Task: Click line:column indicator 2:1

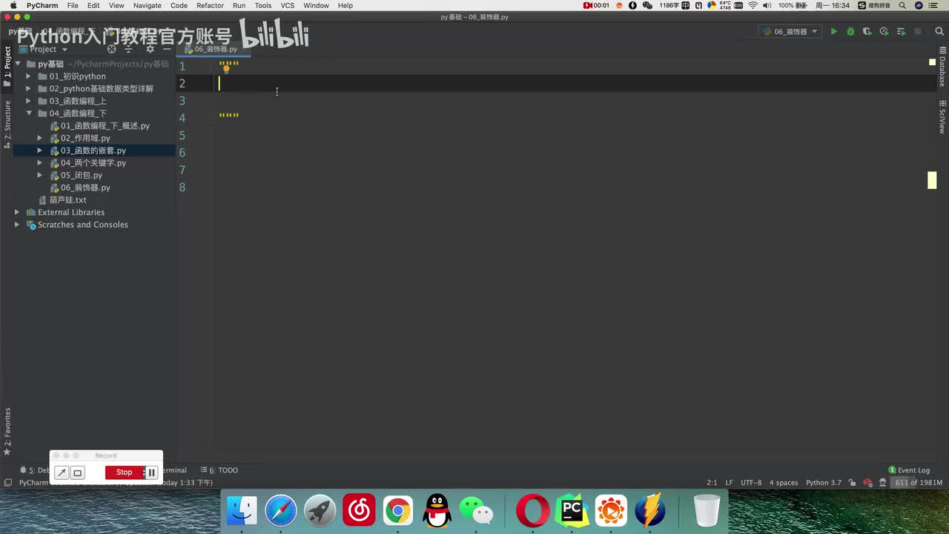Action: [x=712, y=483]
